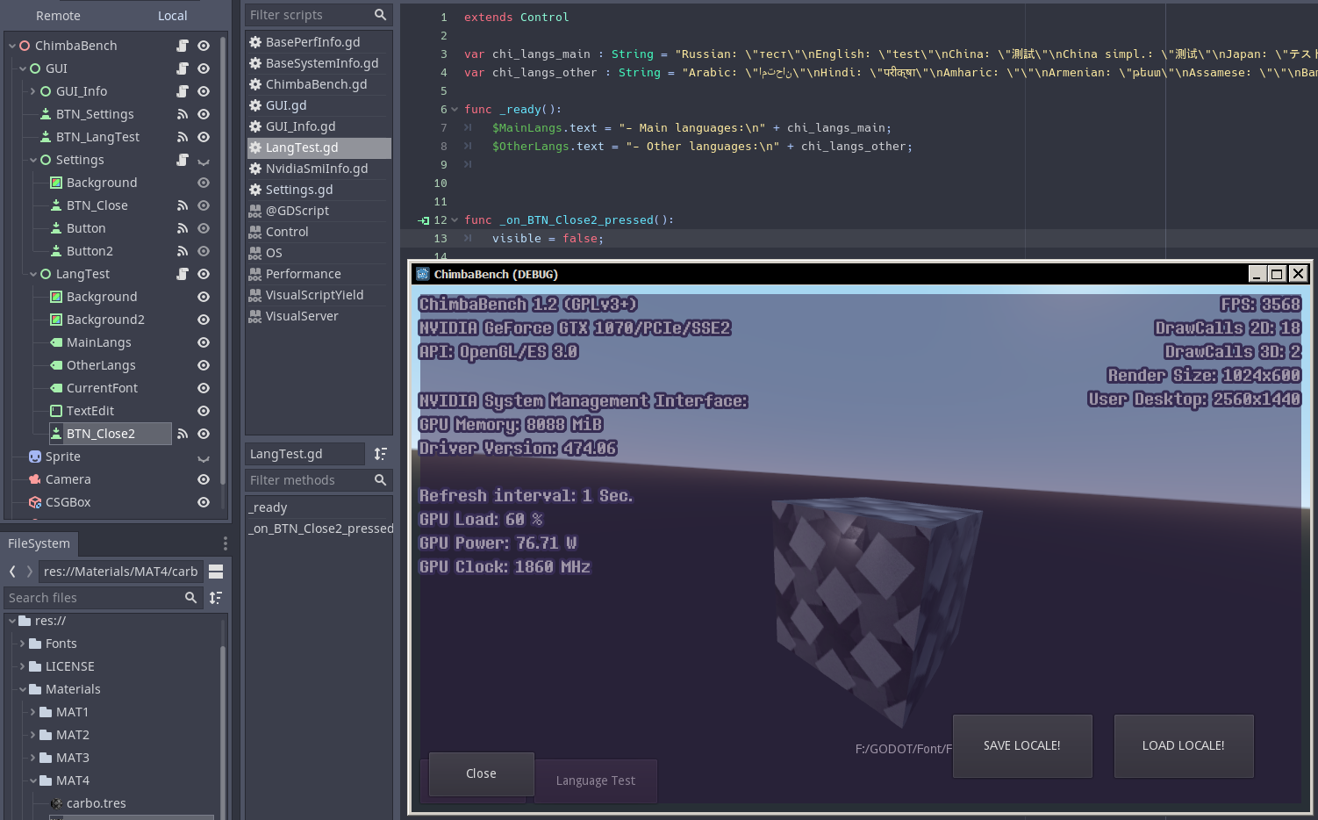Expand the GUI_Info node
Screen dimensions: 1318x820
[33, 91]
